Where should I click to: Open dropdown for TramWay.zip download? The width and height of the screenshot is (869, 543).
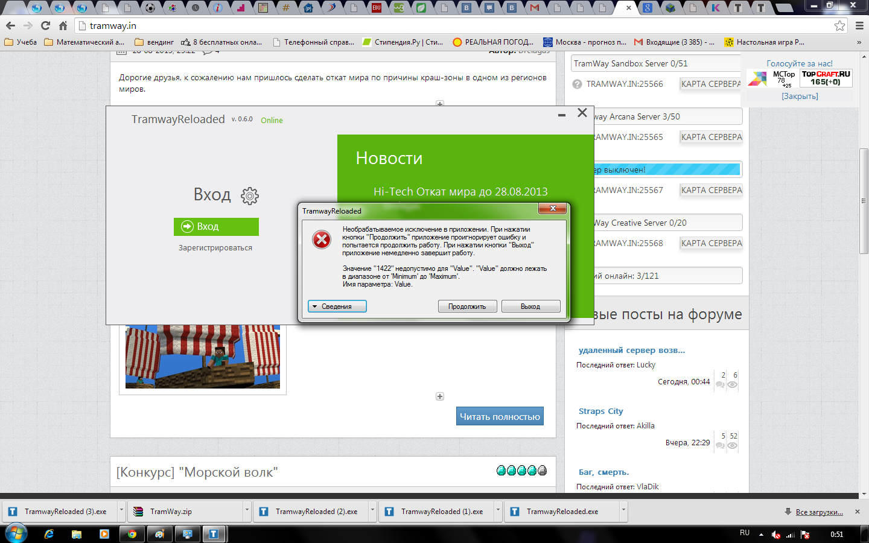[x=247, y=511]
